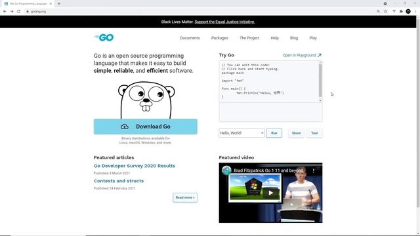
Task: Click the Open in Playground arrow icon
Action: pyautogui.click(x=320, y=55)
